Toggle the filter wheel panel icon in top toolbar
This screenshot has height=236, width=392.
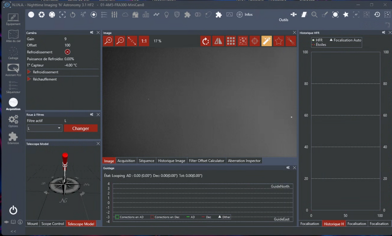tap(52, 15)
